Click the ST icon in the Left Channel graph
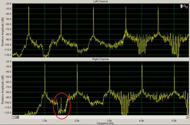 pos(181,6)
